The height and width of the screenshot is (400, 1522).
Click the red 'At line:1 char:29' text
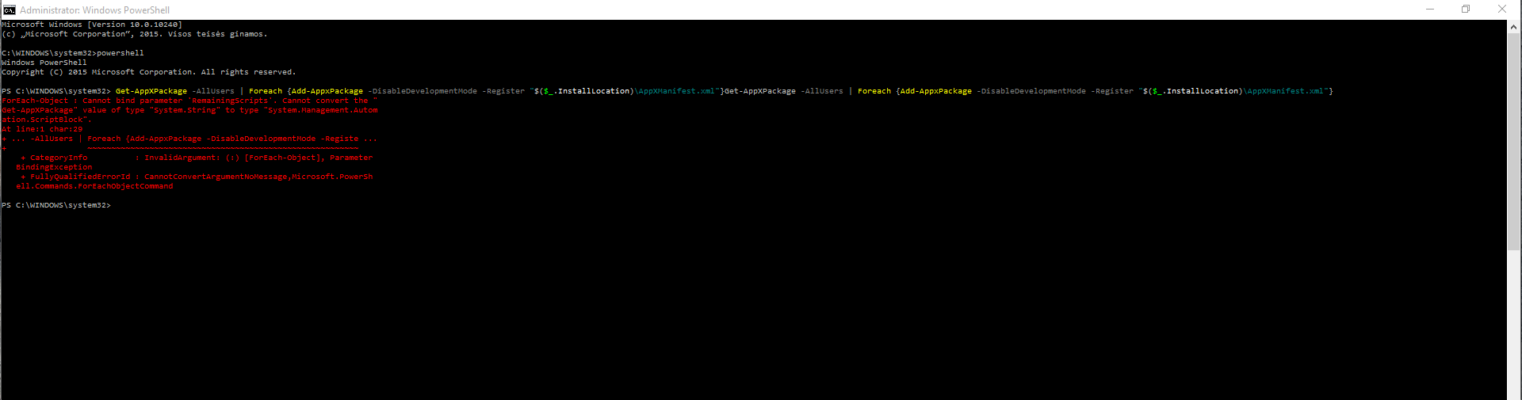[x=42, y=129]
